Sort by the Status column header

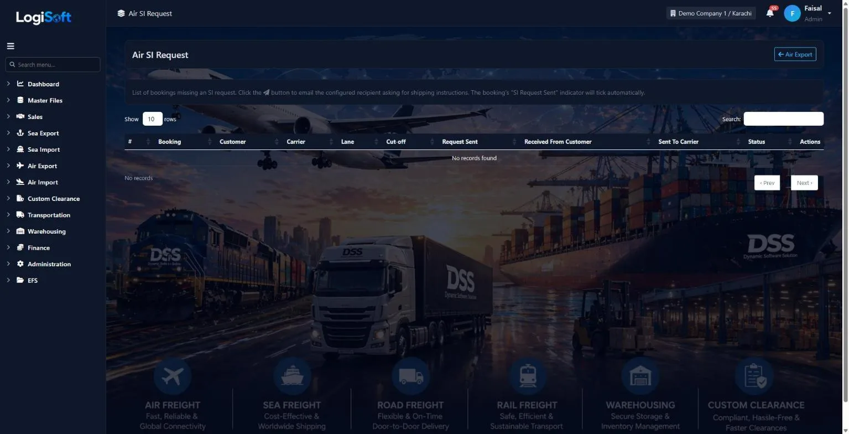(756, 142)
